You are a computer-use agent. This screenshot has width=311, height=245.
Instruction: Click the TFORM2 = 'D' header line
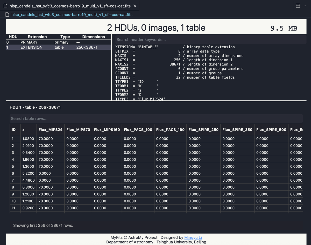[x=137, y=95]
